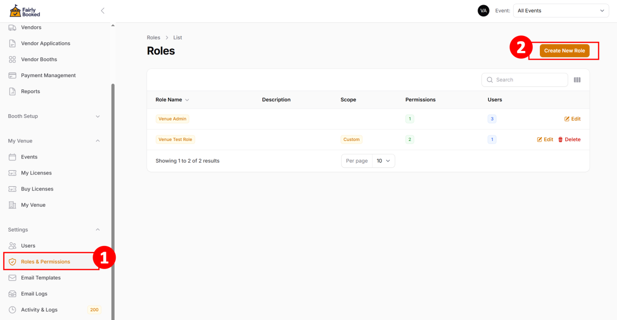Viewport: 617px width, 320px height.
Task: Open Roles & Permissions in the sidebar
Action: pos(45,262)
